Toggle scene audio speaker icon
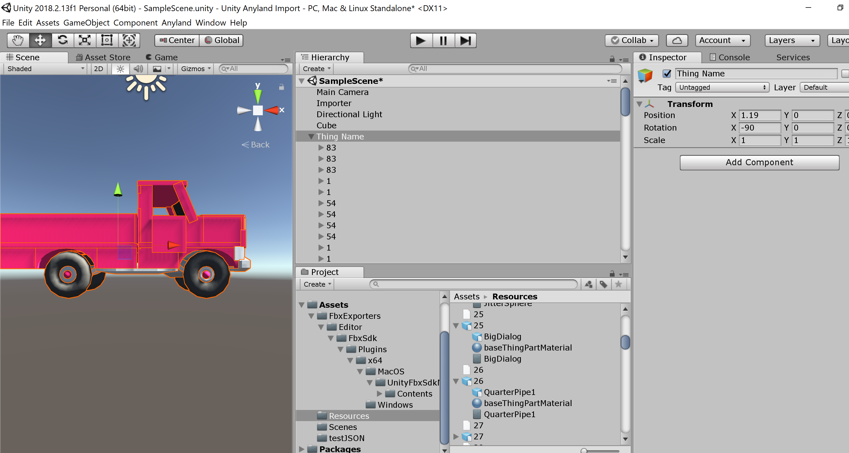849x453 pixels. pos(138,69)
